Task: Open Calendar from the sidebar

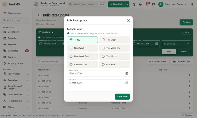Action: 12,38
